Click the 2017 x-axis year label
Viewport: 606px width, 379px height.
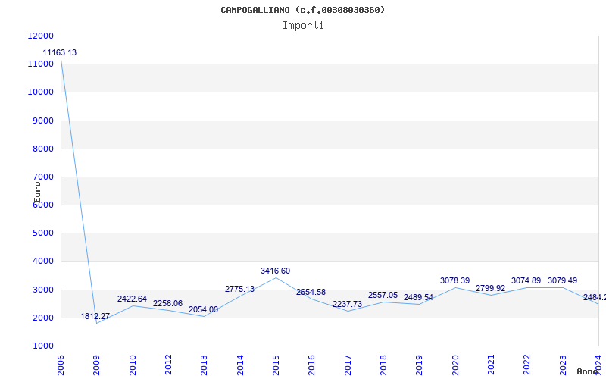pyautogui.click(x=348, y=365)
